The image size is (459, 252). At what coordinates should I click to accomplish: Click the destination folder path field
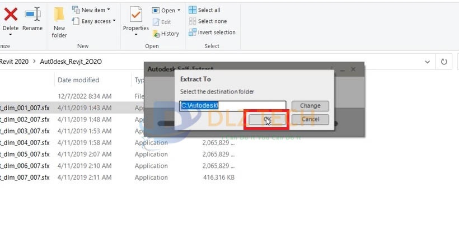pos(232,105)
